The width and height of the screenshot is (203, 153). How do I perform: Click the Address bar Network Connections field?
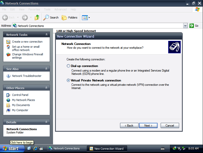pos(98,26)
